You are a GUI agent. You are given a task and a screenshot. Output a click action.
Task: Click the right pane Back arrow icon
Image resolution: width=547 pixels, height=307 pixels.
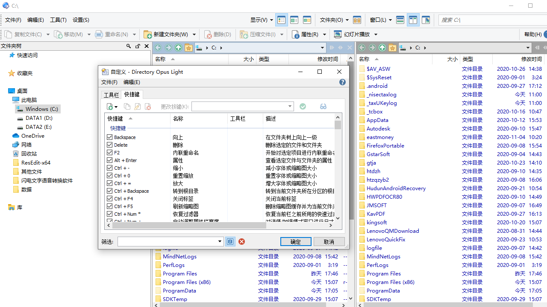click(362, 48)
